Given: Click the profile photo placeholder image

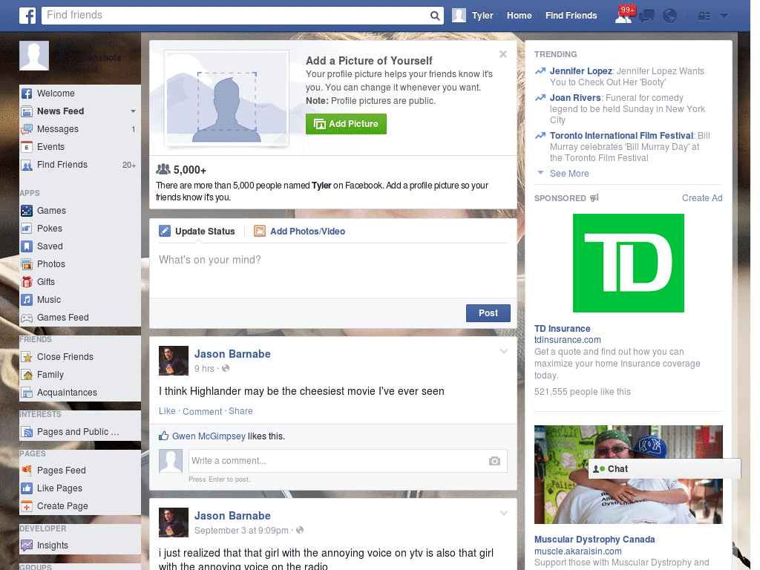Looking at the screenshot, I should click(x=226, y=98).
